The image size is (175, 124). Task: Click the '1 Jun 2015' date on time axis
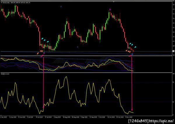3,117
